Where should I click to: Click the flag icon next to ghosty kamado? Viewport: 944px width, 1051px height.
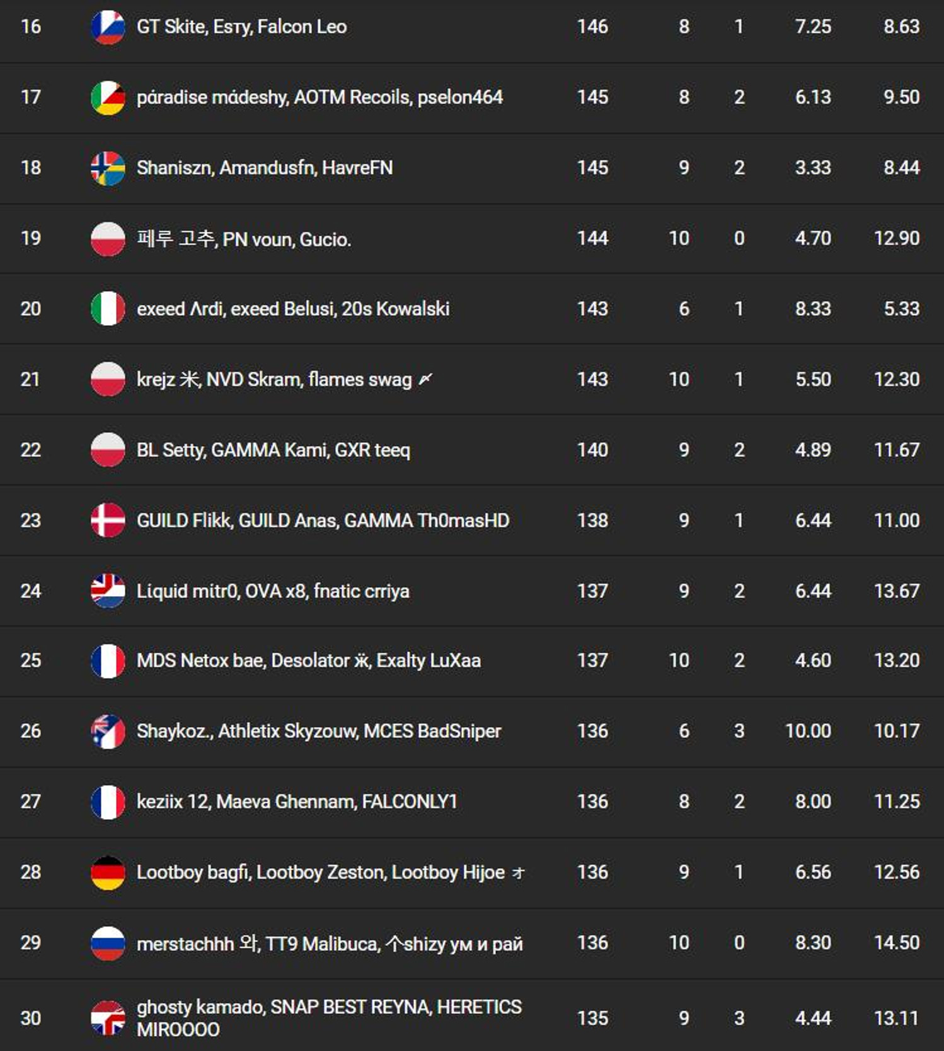click(108, 1018)
